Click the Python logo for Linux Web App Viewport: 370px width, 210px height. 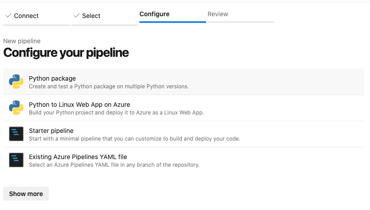[16, 108]
